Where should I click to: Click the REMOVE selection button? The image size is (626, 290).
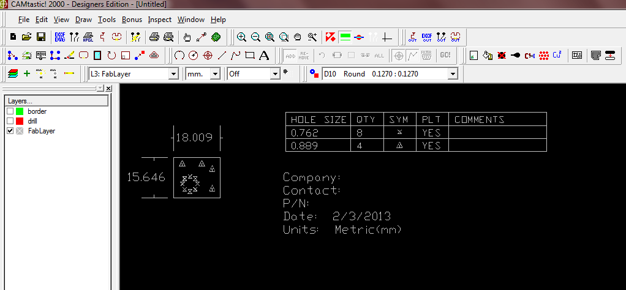[304, 56]
